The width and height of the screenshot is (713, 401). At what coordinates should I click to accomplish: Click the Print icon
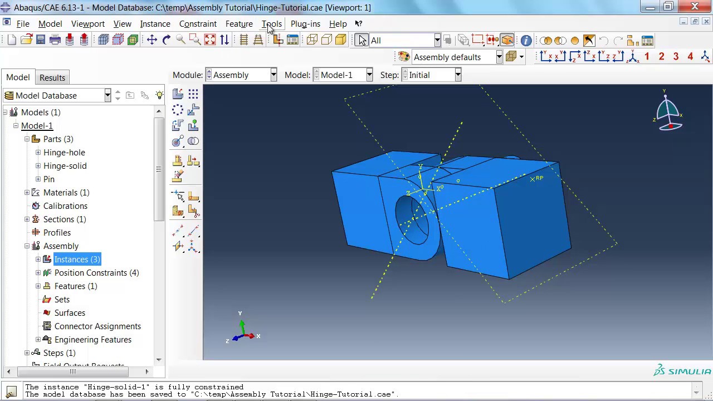55,40
